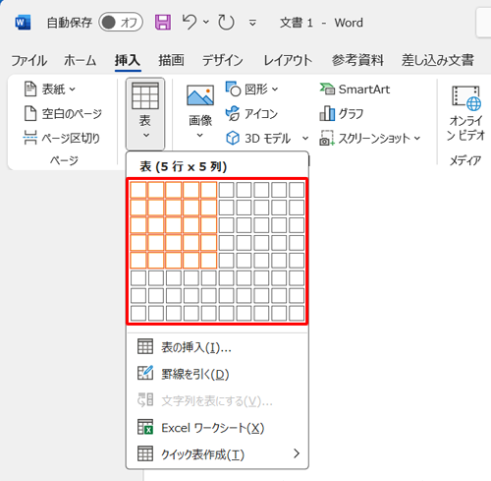Image resolution: width=491 pixels, height=481 pixels.
Task: Click the SmartArt icon
Action: (x=327, y=89)
